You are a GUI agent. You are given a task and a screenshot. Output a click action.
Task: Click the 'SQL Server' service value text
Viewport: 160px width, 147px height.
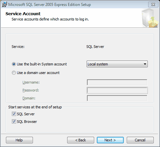pos(95,47)
